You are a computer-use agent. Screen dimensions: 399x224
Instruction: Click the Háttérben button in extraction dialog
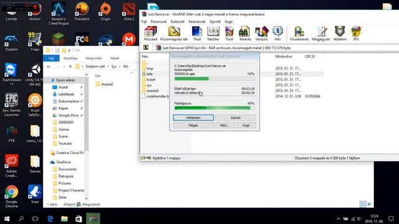pos(193,118)
